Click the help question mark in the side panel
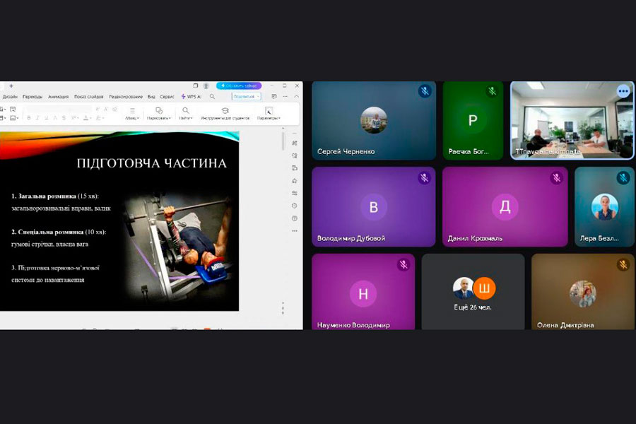 click(x=295, y=218)
